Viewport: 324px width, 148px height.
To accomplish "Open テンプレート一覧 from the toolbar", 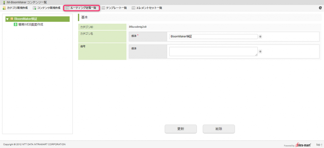I will 114,8.
